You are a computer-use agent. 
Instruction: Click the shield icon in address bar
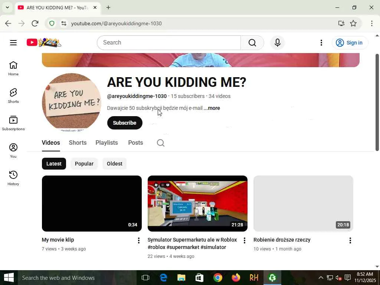(52, 23)
